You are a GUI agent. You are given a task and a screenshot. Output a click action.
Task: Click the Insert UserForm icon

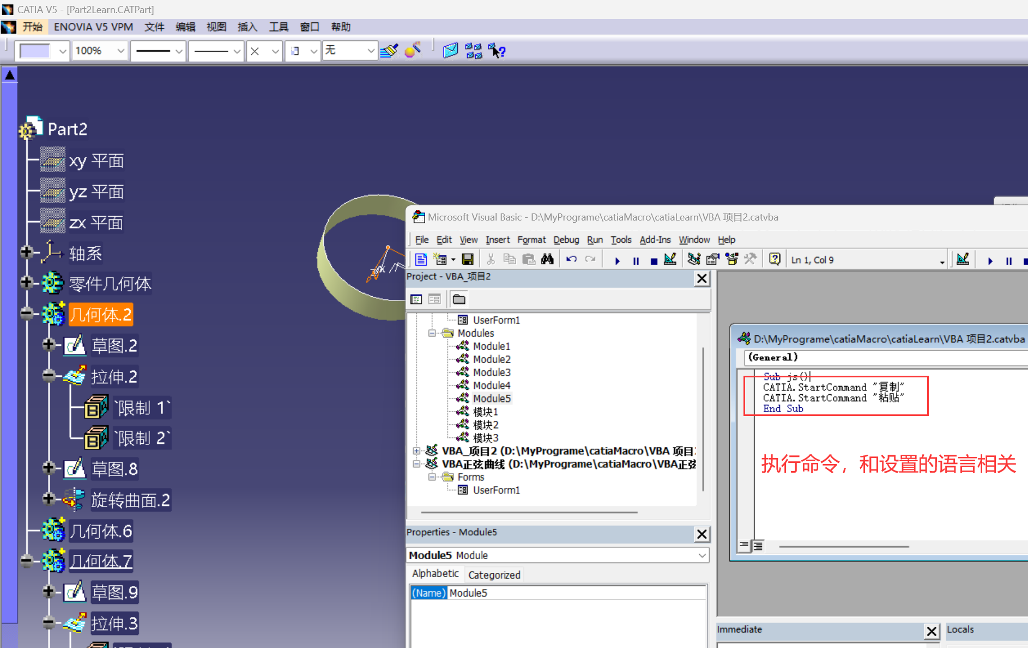439,260
